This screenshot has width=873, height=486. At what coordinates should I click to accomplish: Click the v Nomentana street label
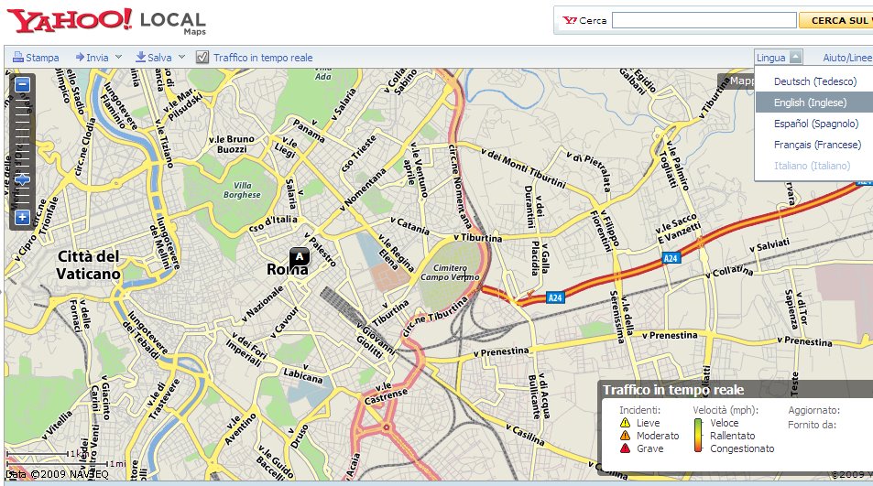point(362,189)
